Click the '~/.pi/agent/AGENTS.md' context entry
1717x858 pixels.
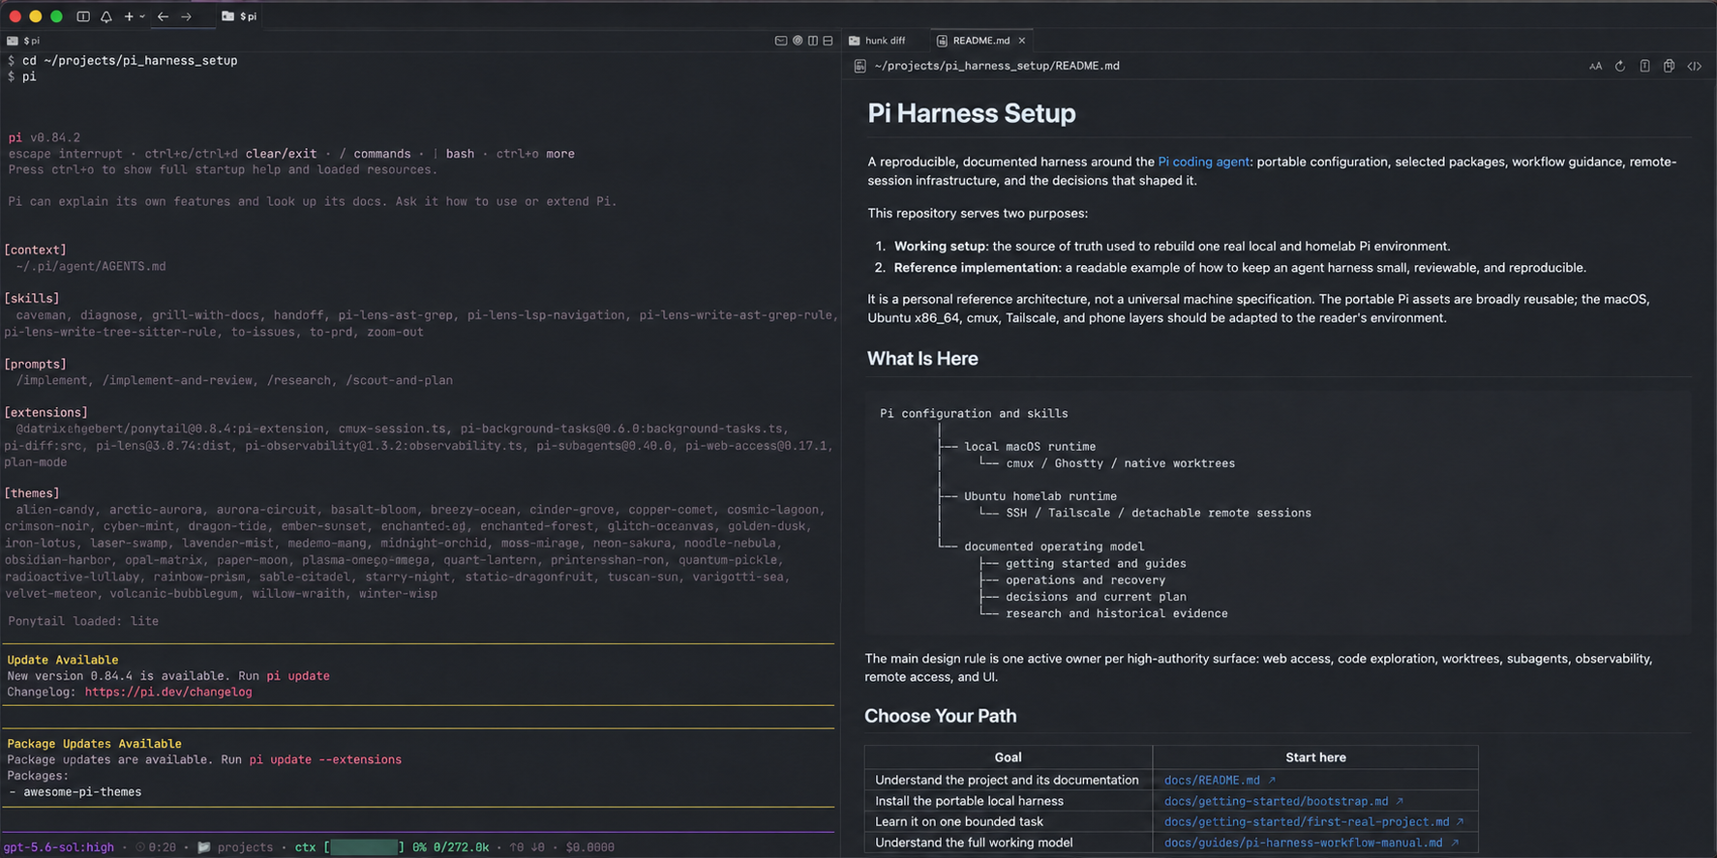click(x=91, y=266)
